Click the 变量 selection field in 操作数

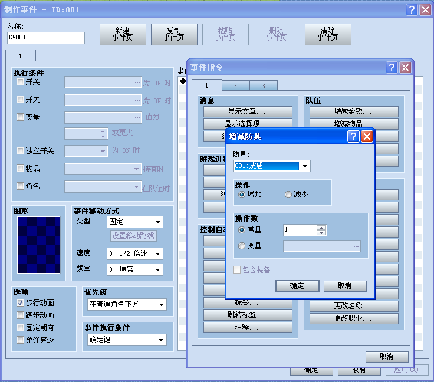tap(322, 246)
